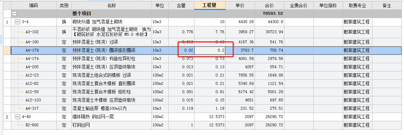Sort by the 编码 column header
The image size is (404, 135).
[x=33, y=5]
